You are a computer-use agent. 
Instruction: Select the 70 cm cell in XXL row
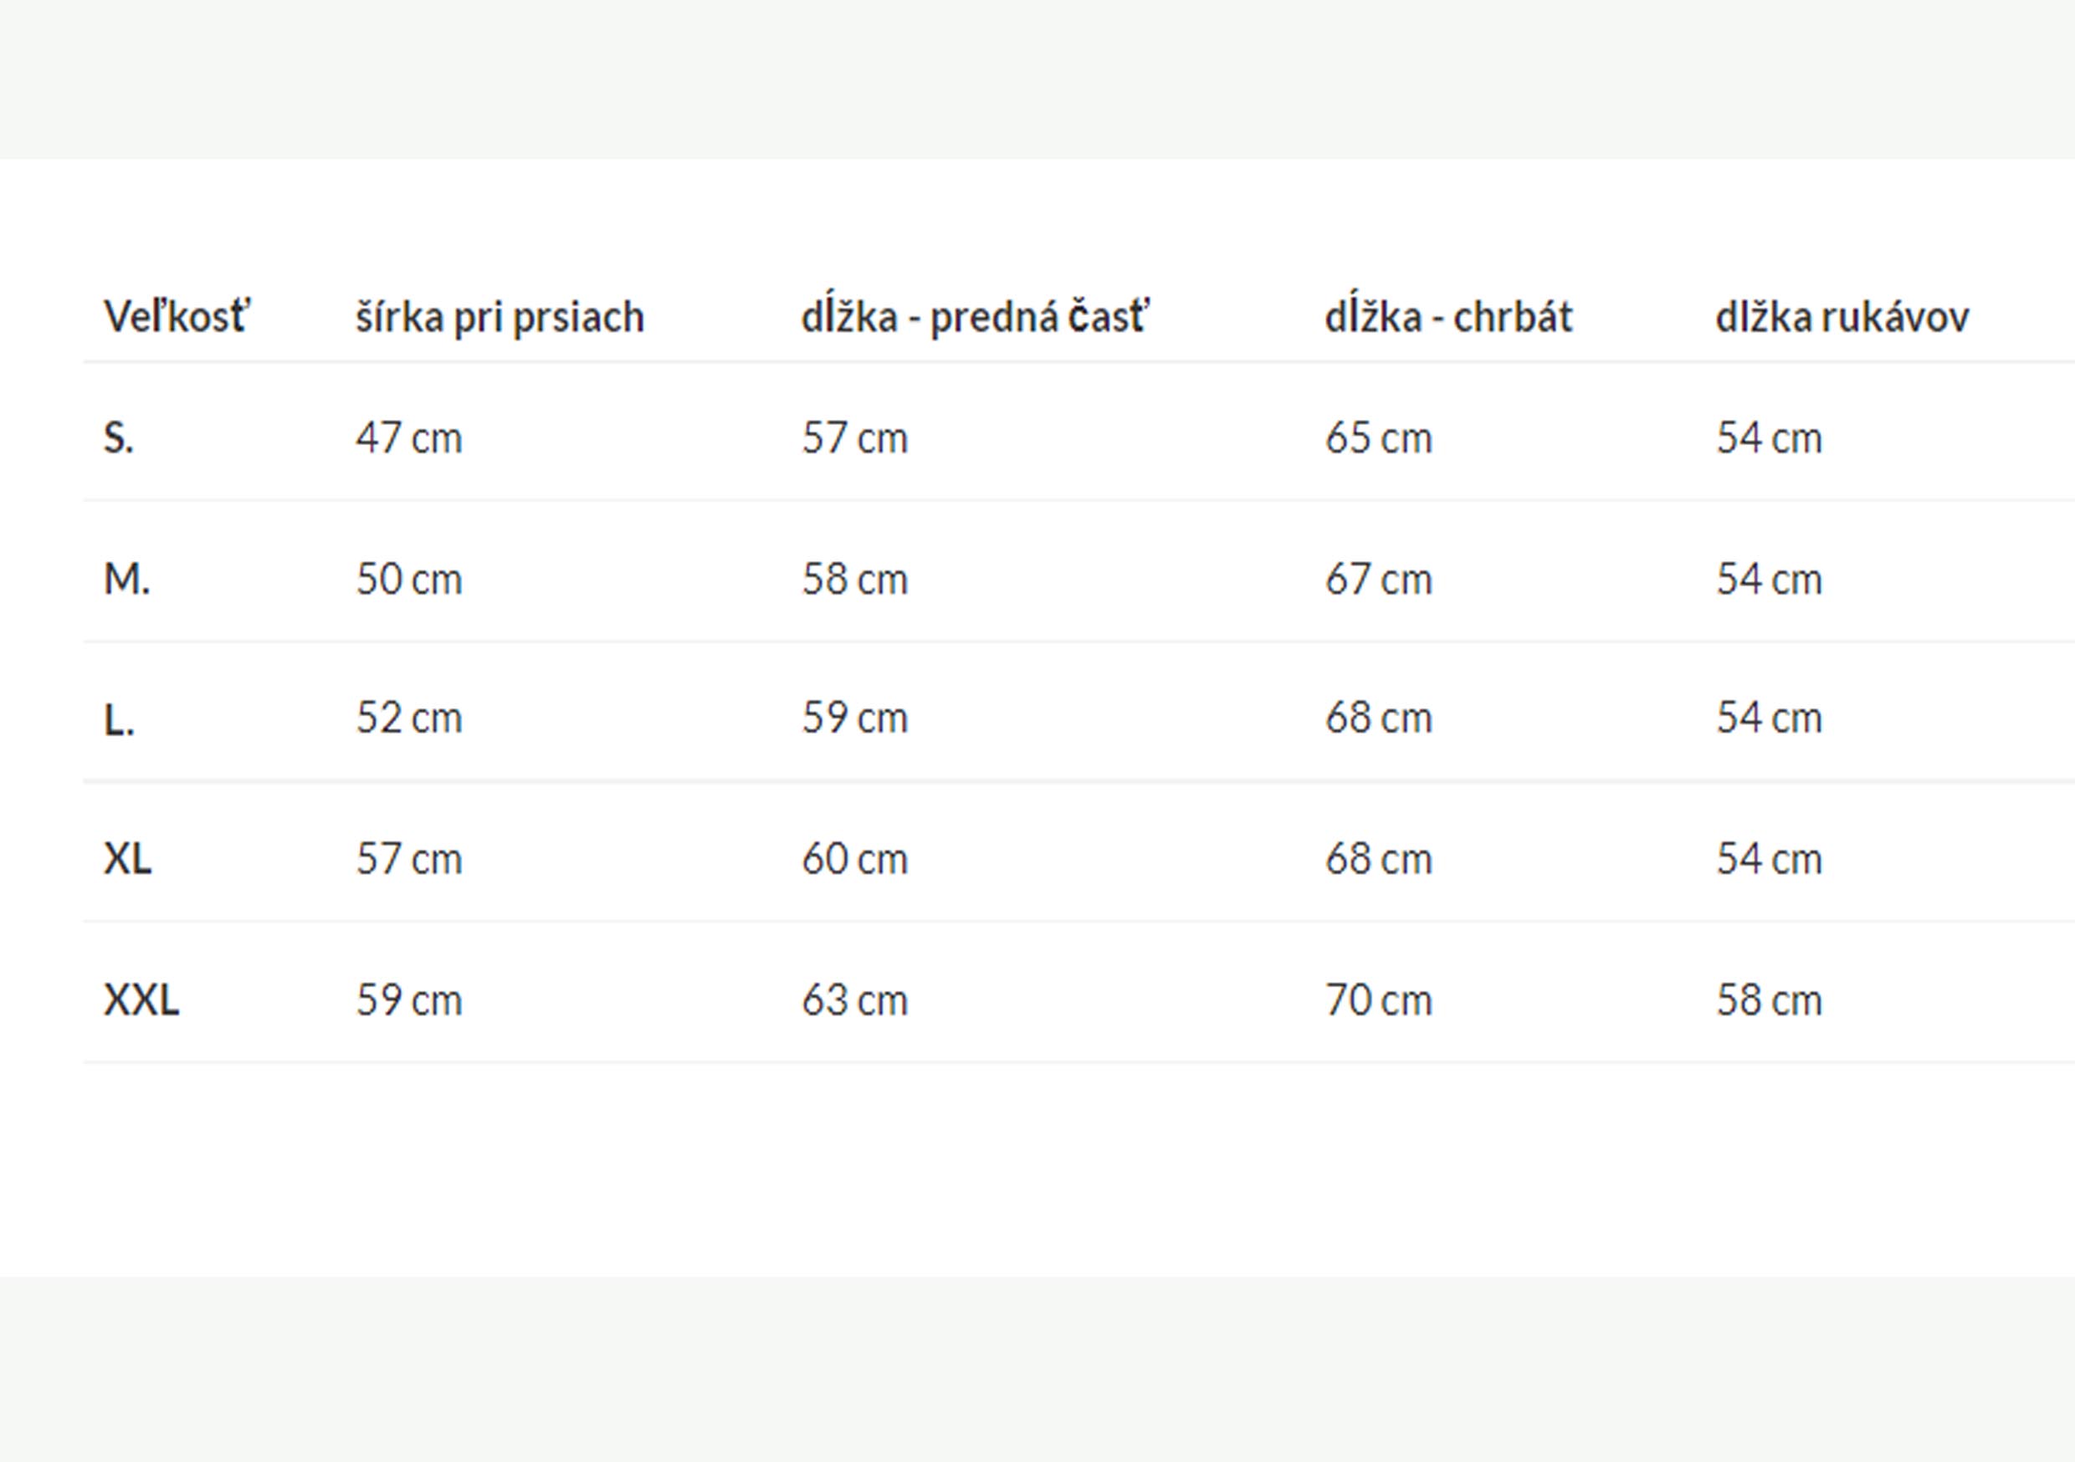[1378, 1000]
